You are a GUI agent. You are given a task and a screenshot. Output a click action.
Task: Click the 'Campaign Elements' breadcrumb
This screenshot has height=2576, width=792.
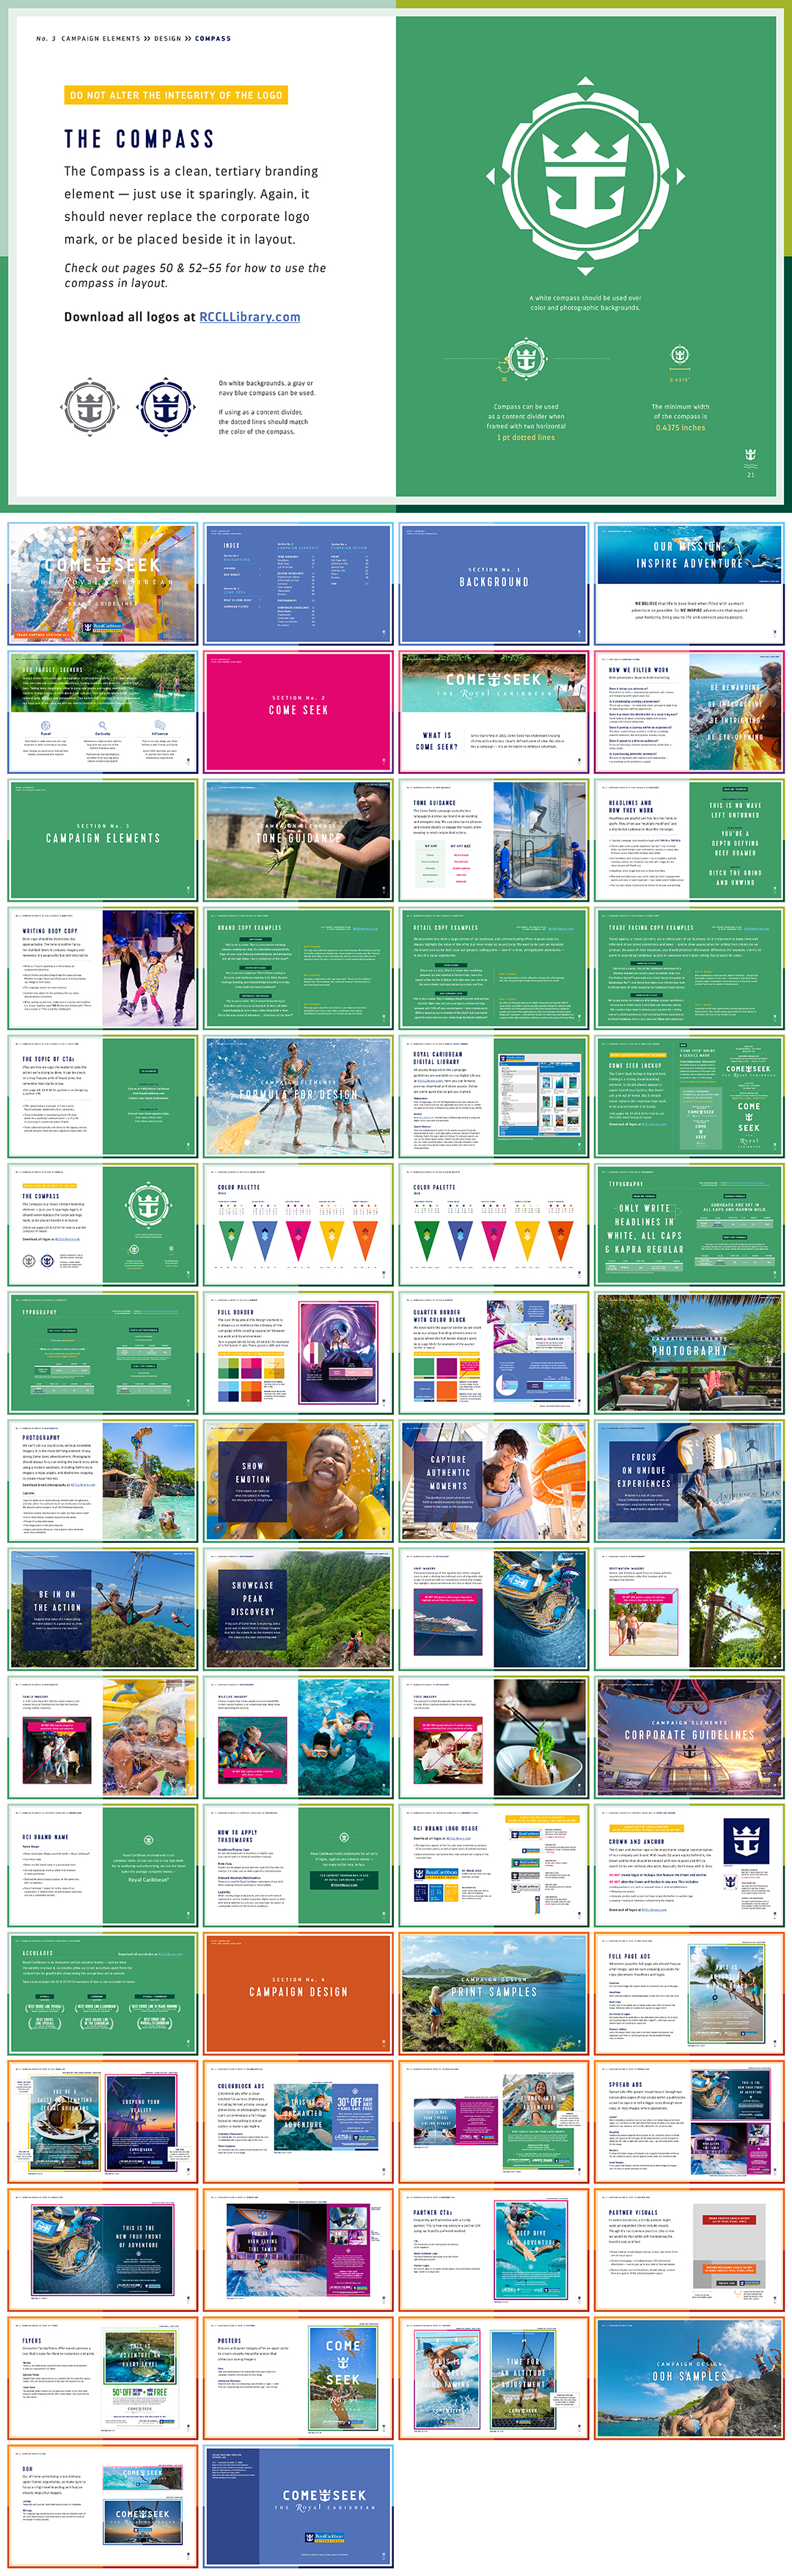click(x=100, y=39)
